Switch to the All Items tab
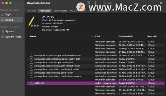 [32, 11]
